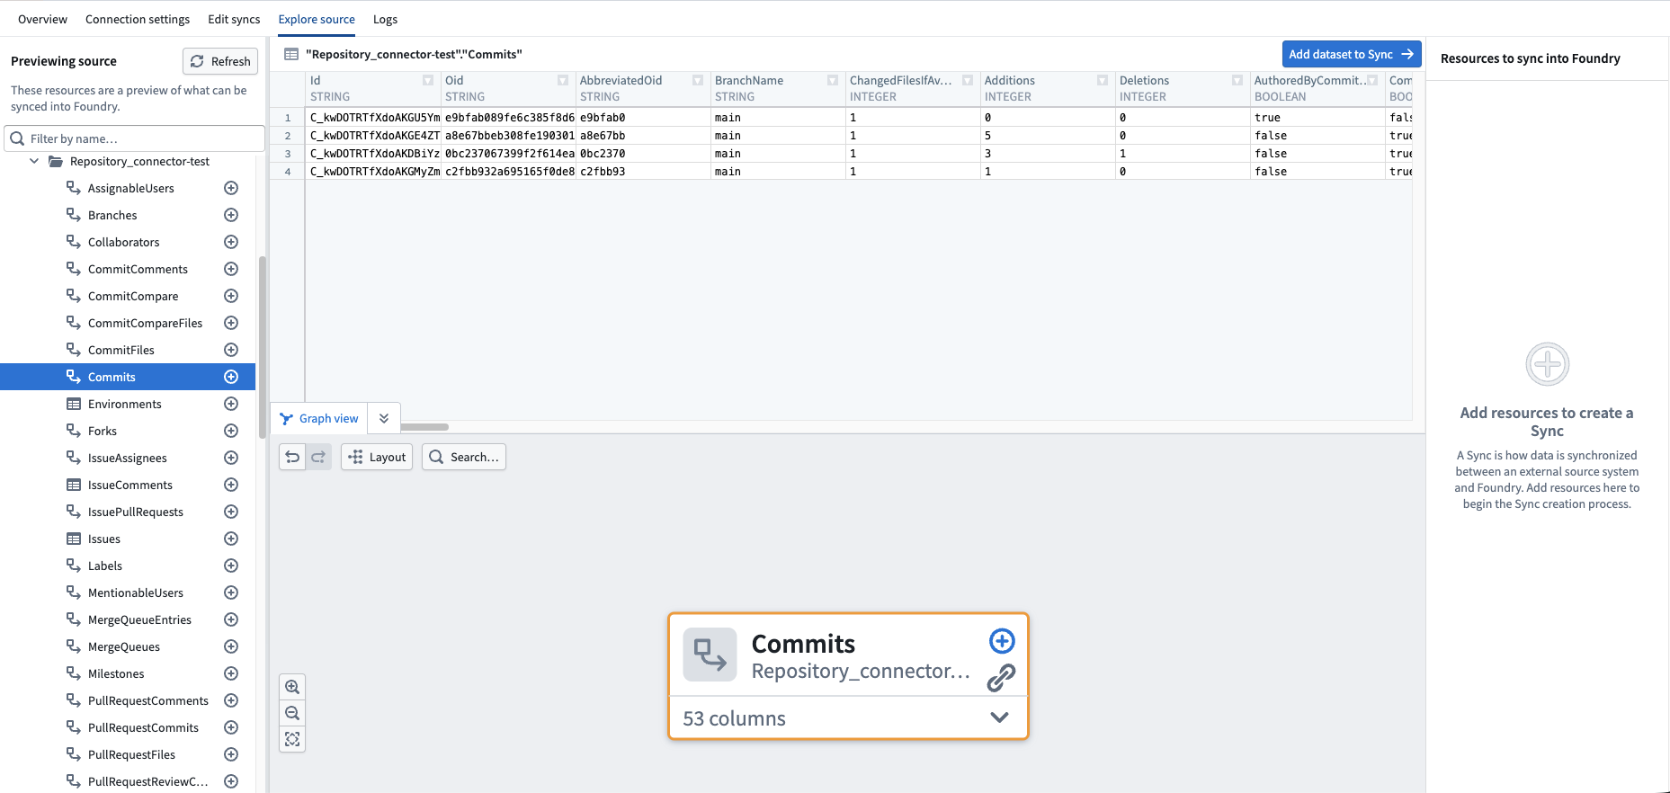The width and height of the screenshot is (1670, 793).
Task: Open filter on Deletions column
Action: click(1237, 80)
